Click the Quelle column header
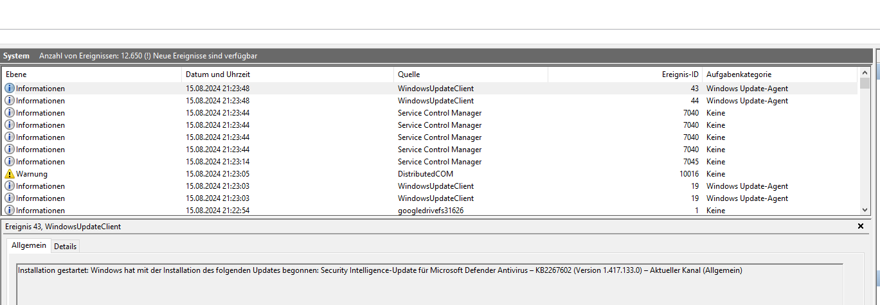 [471, 74]
